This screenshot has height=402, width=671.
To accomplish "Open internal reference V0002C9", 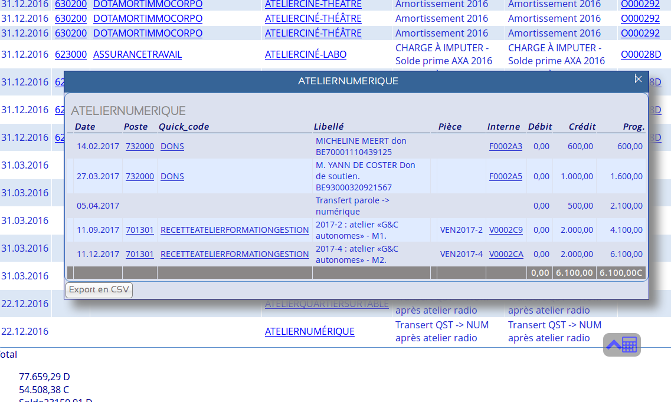I will click(505, 230).
